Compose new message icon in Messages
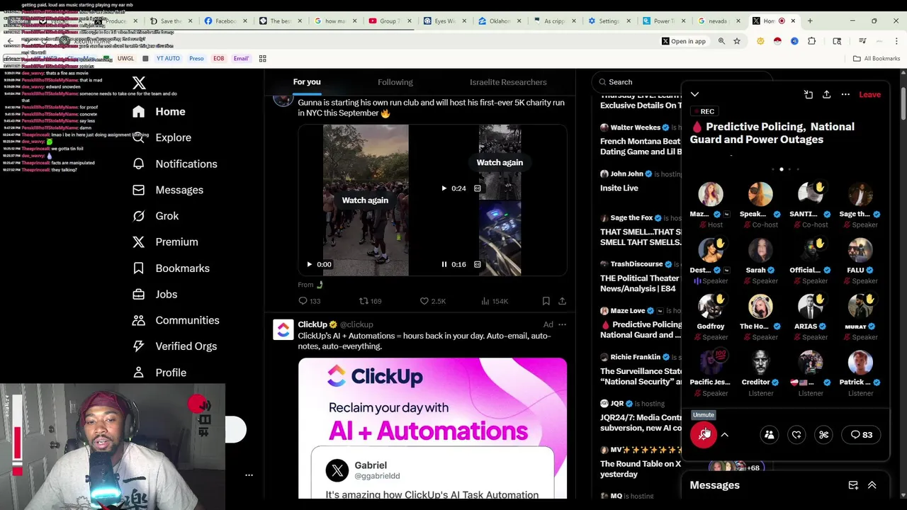 point(853,485)
